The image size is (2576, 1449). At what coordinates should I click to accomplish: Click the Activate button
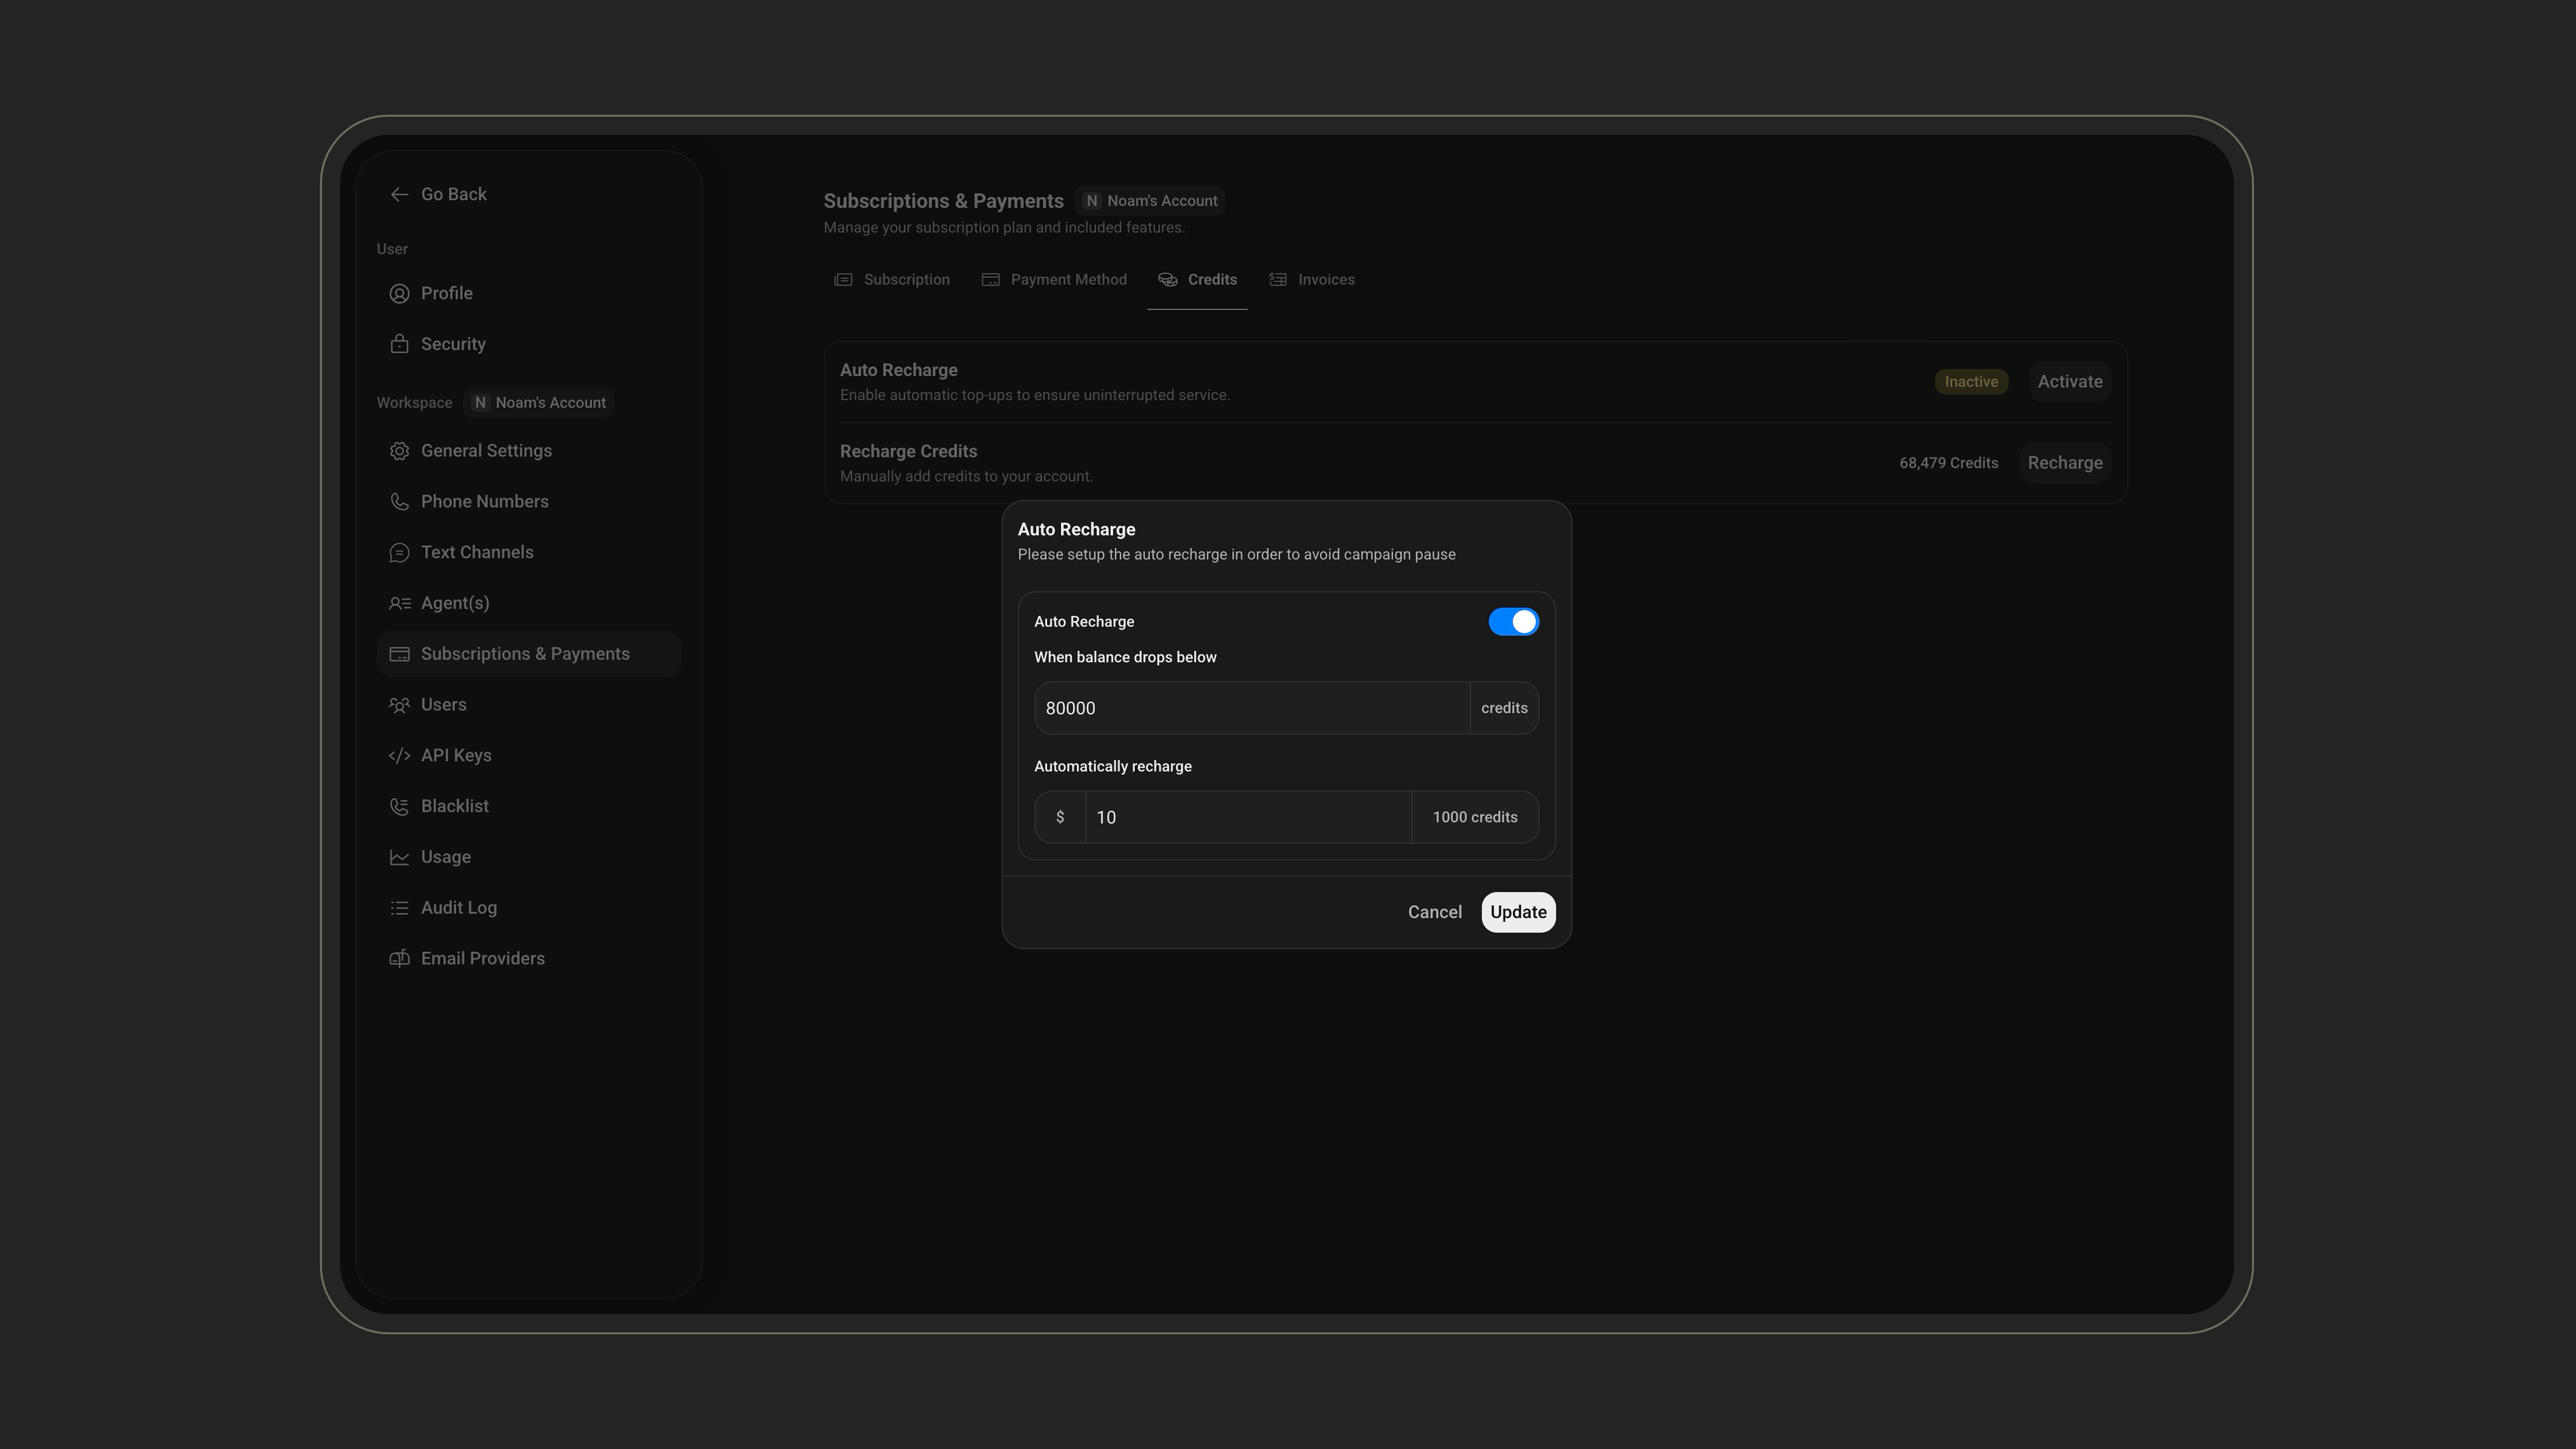tap(2069, 382)
